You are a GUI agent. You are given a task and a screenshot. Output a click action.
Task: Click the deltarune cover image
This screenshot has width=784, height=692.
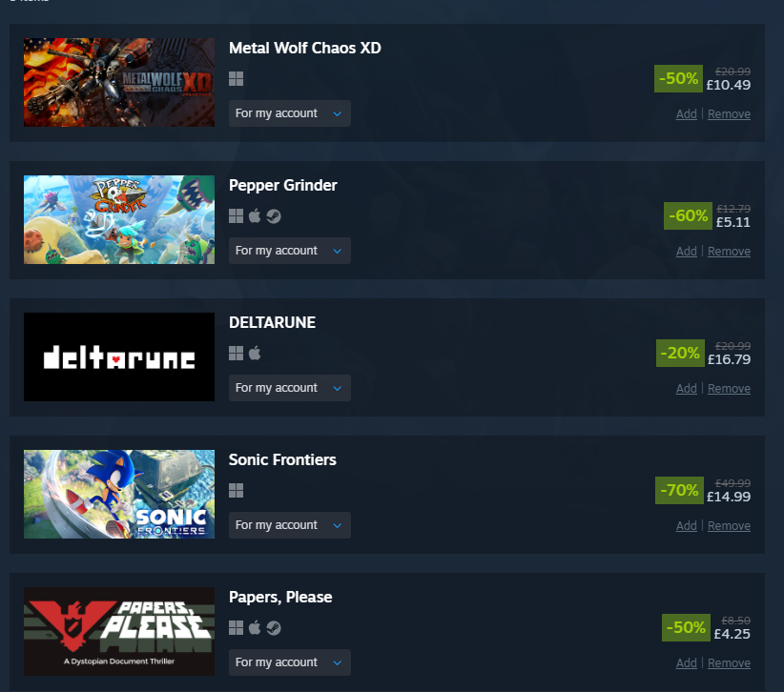click(119, 356)
